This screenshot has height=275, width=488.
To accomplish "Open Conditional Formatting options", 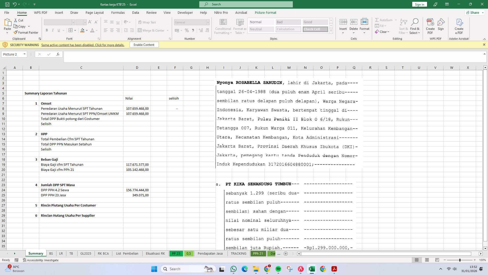I will (x=223, y=26).
